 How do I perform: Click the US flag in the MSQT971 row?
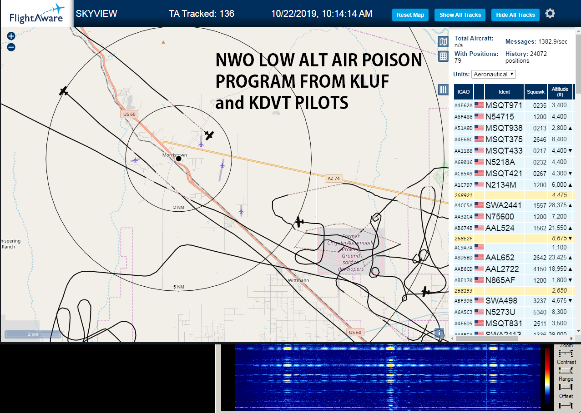pos(479,105)
